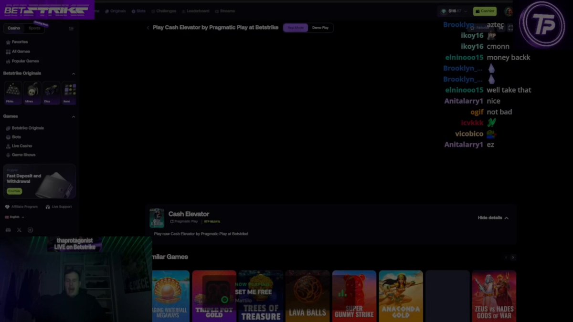Click the 'Cash Elevator' title text
The height and width of the screenshot is (322, 573).
189,214
